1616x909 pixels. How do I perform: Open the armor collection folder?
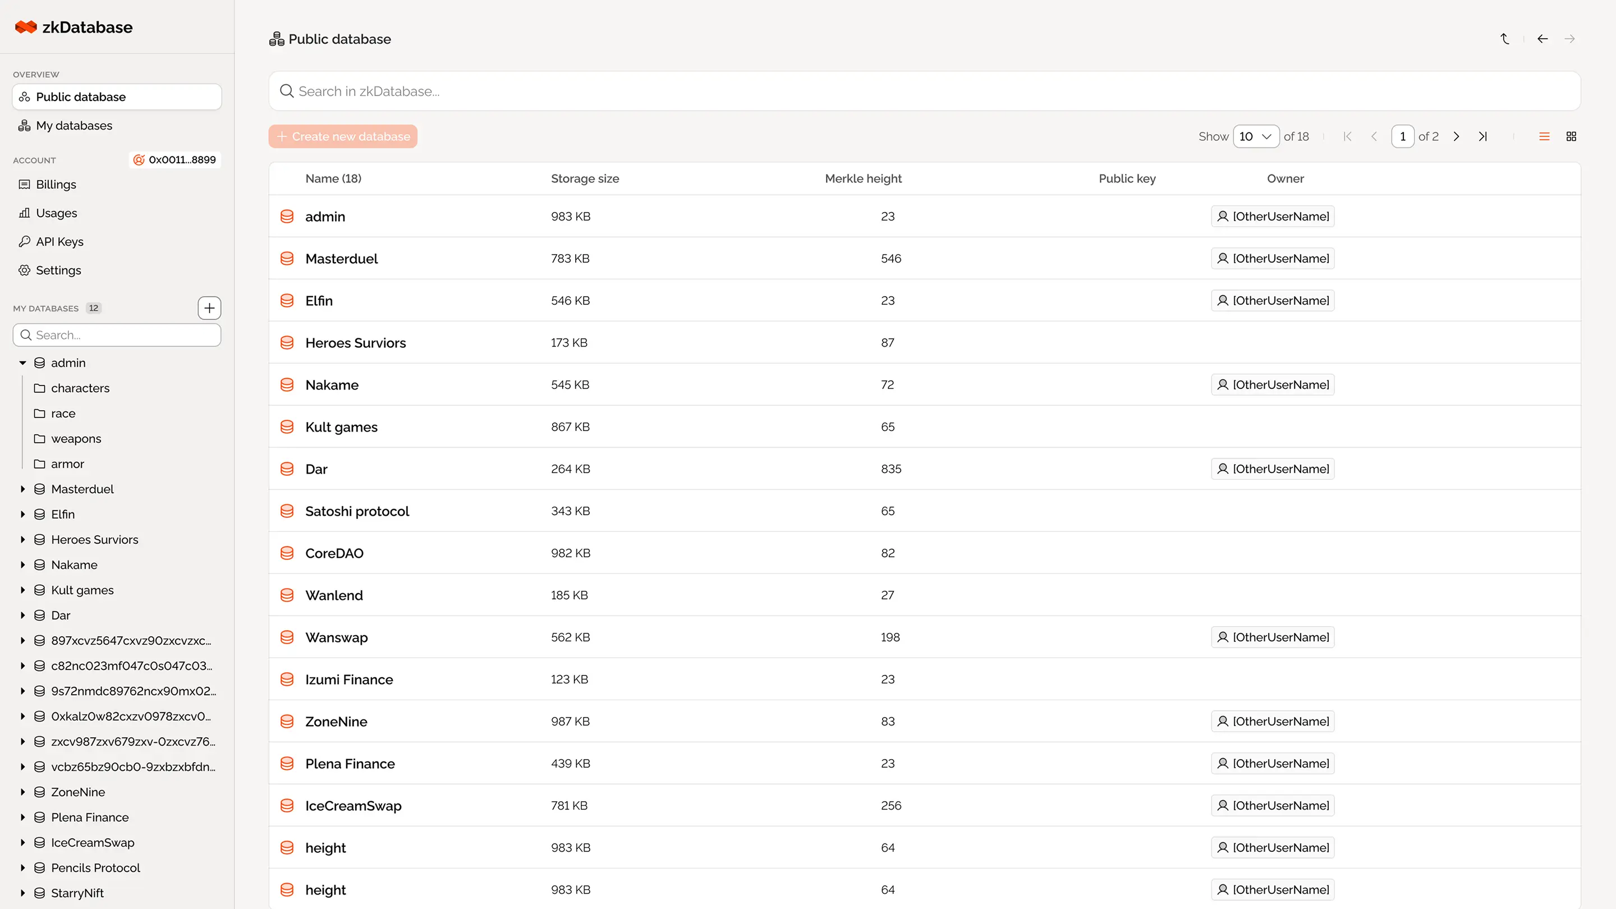click(59, 464)
